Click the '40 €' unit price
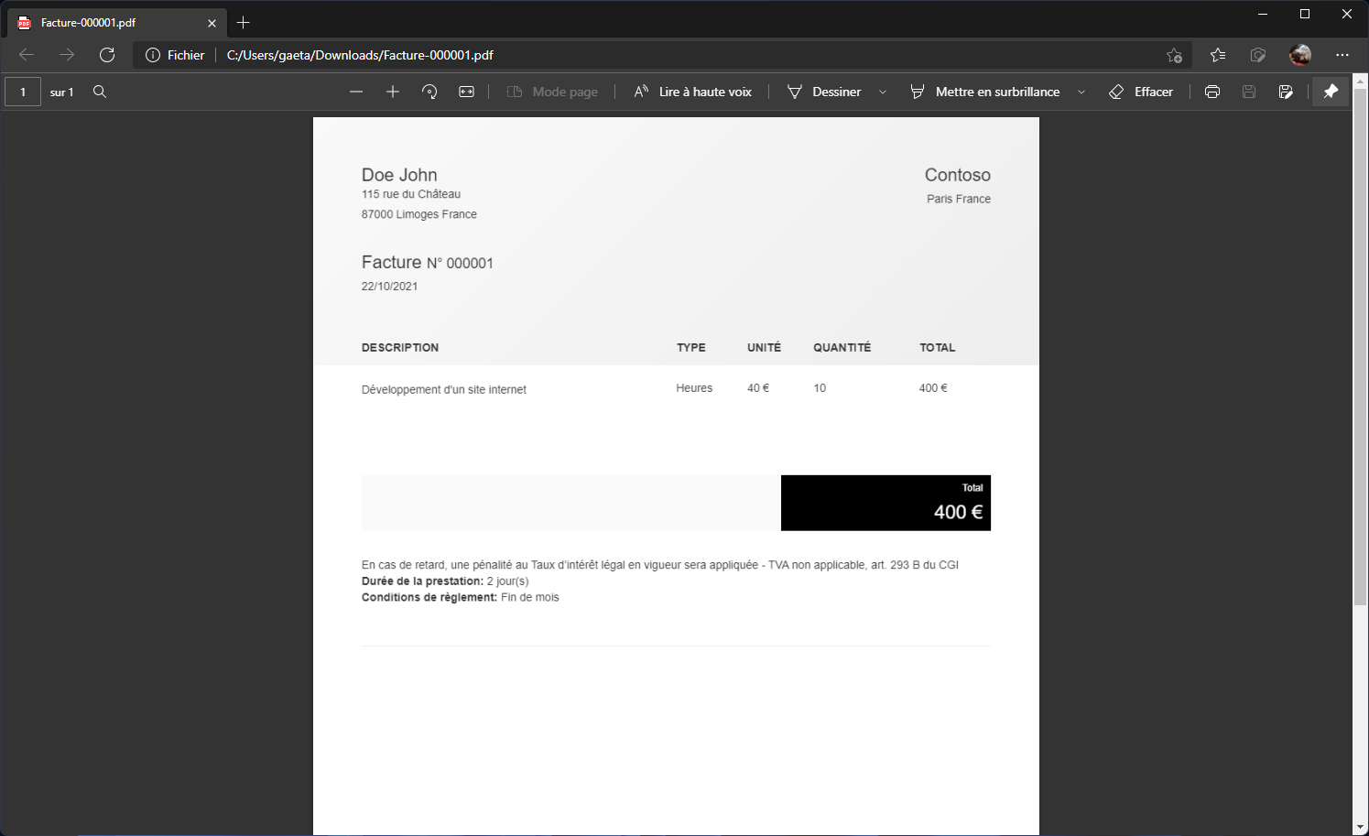Viewport: 1369px width, 836px height. pyautogui.click(x=758, y=388)
